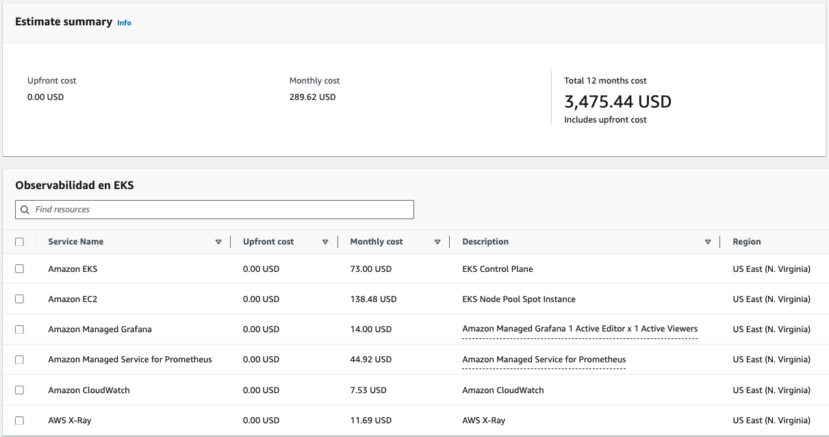Sort by Description column arrow

[x=708, y=242]
